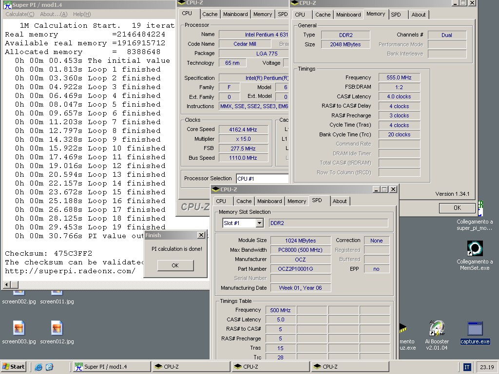
Task: Click memory Size value 2048 MBytes
Action: [x=345, y=44]
